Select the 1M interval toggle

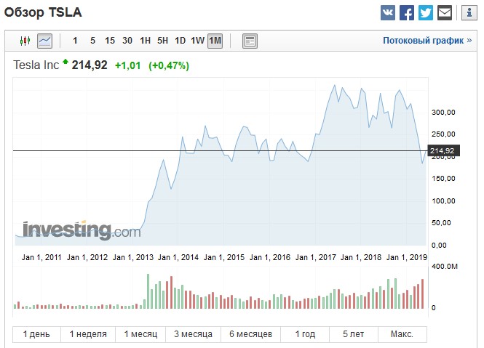[215, 41]
